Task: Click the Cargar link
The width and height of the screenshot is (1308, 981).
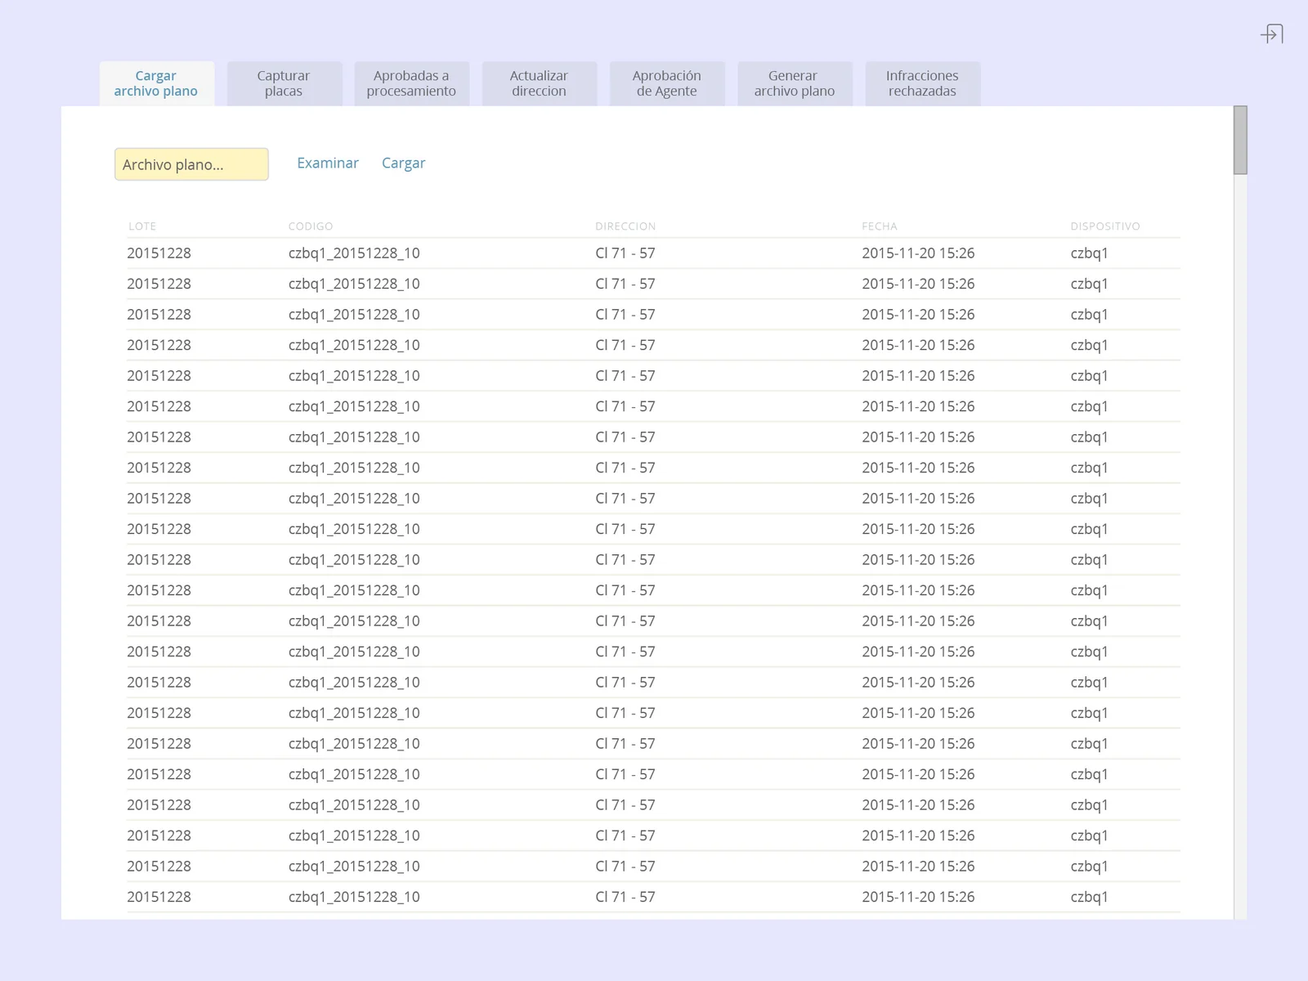Action: point(404,163)
